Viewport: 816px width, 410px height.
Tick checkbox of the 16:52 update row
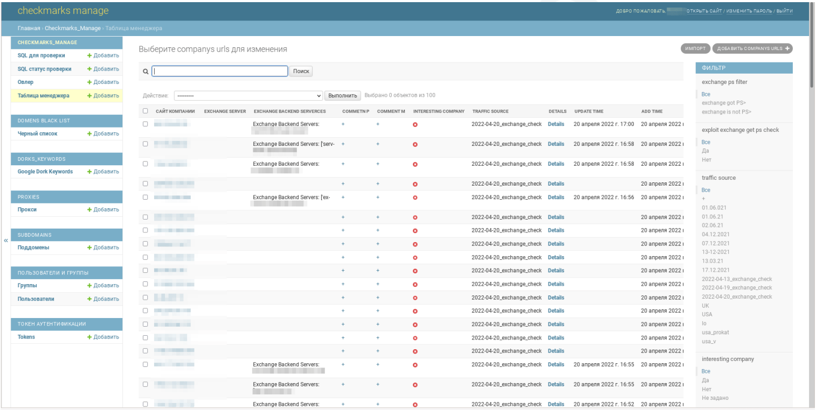tap(145, 404)
